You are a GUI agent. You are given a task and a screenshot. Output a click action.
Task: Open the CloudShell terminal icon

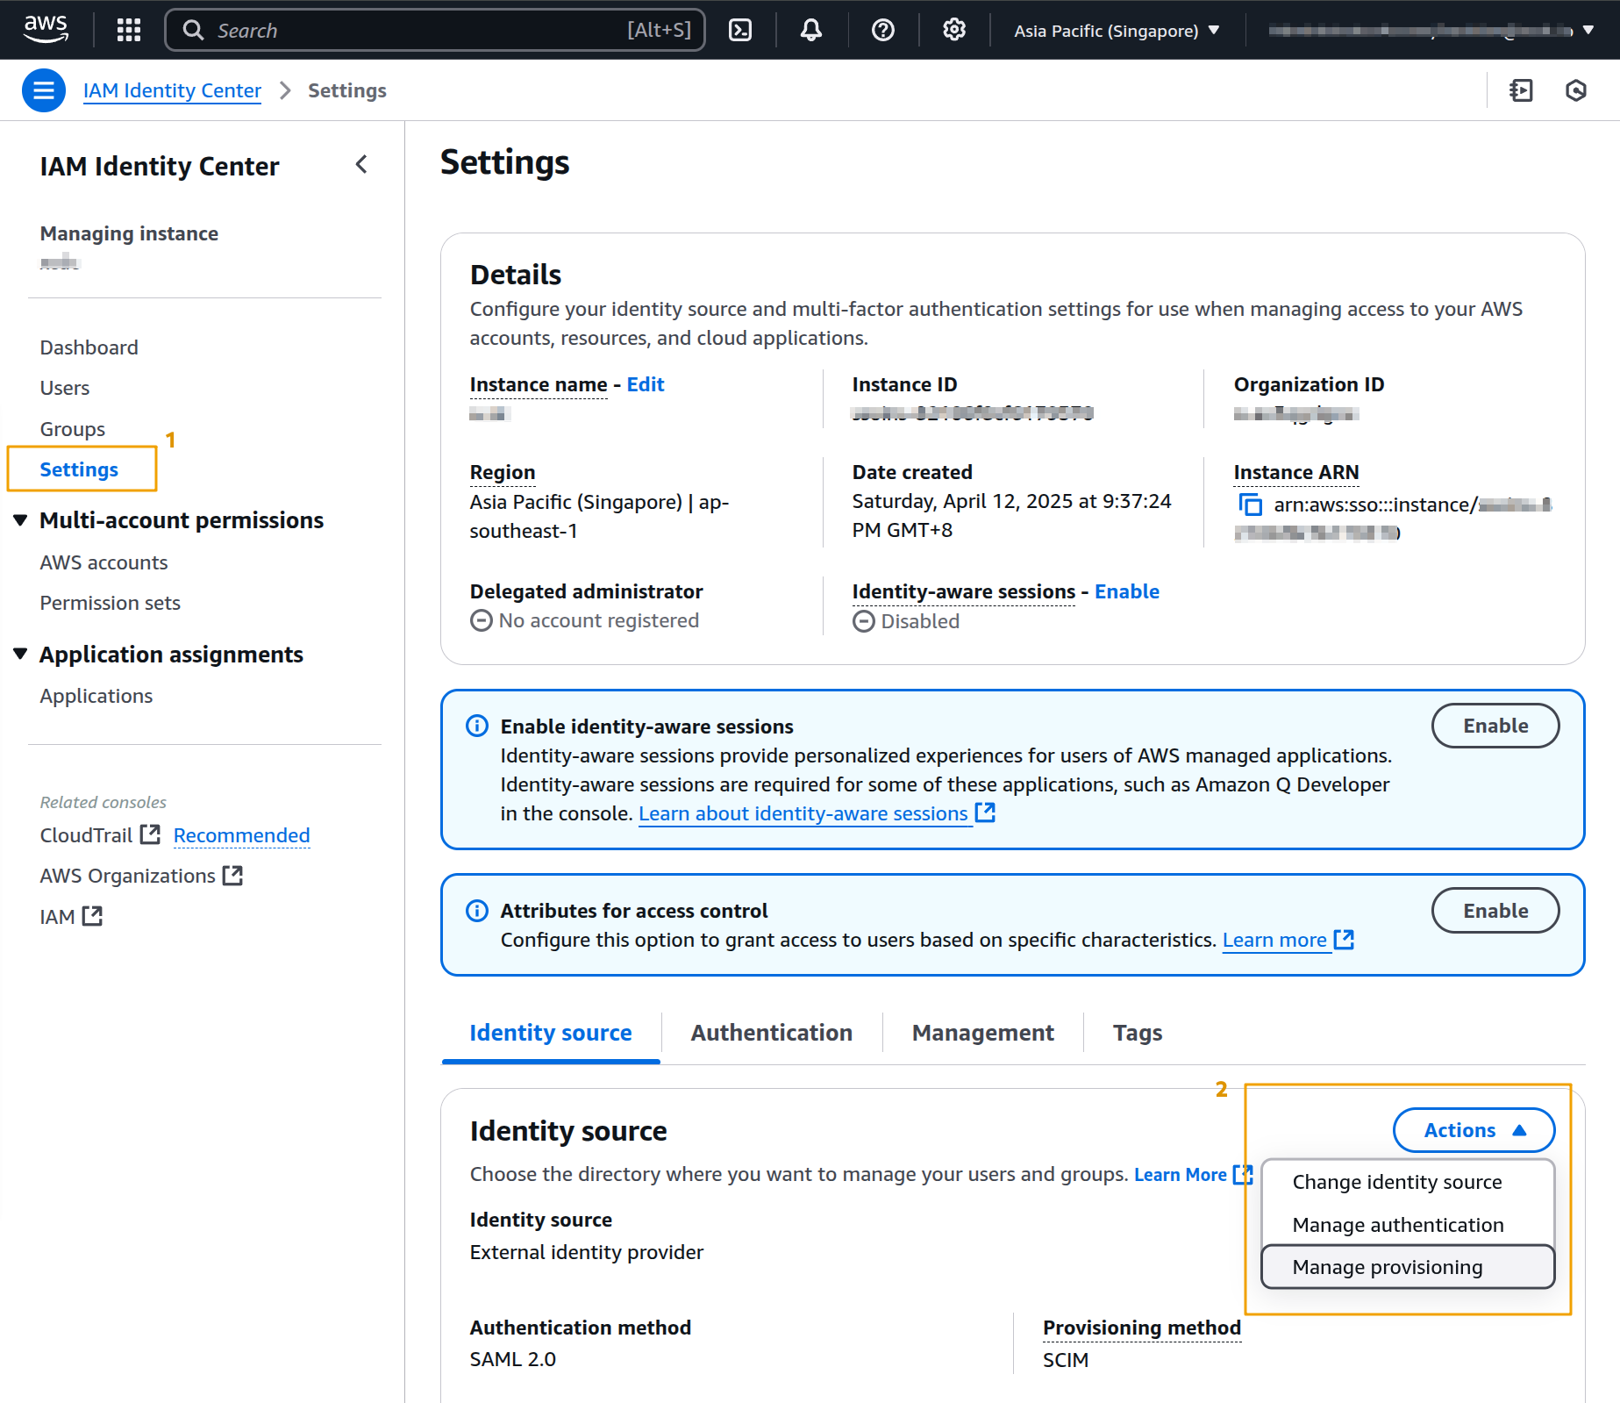[740, 31]
